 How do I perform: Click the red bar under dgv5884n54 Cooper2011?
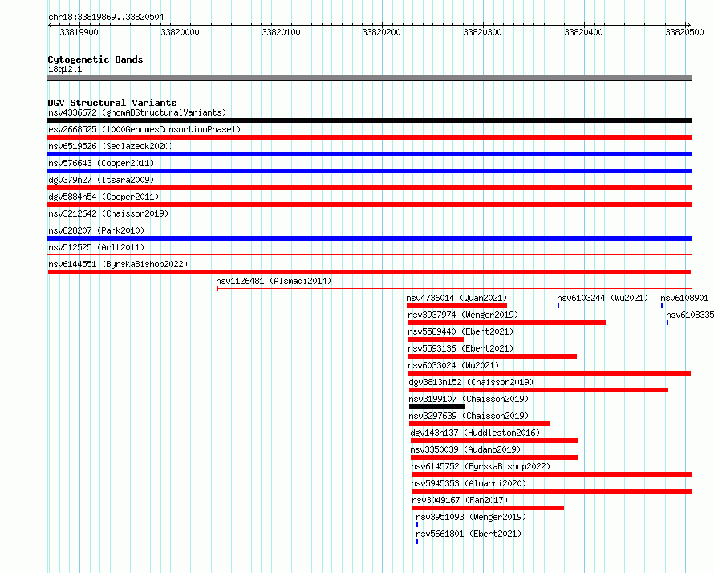tap(369, 205)
